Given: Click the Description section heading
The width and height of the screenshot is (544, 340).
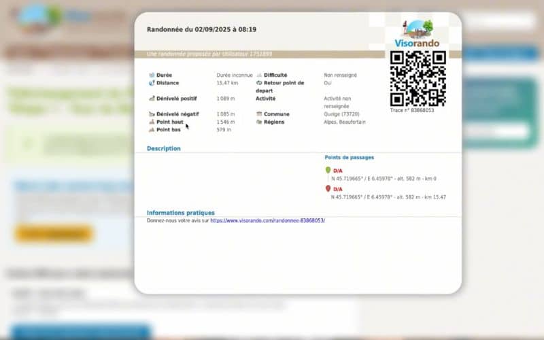Looking at the screenshot, I should pos(164,148).
